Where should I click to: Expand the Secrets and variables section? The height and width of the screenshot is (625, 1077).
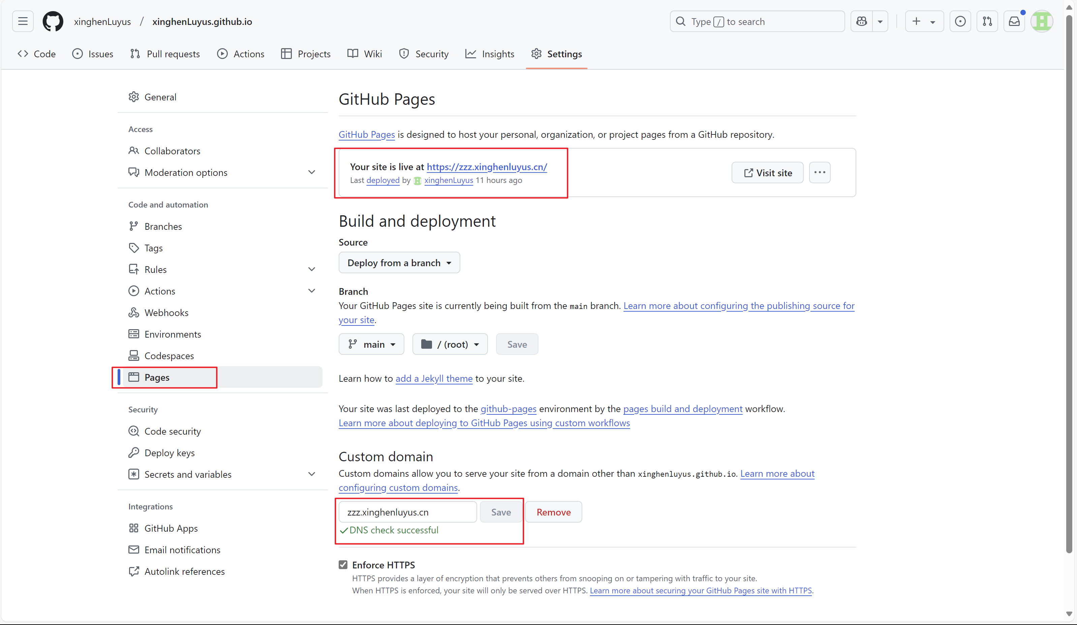311,474
